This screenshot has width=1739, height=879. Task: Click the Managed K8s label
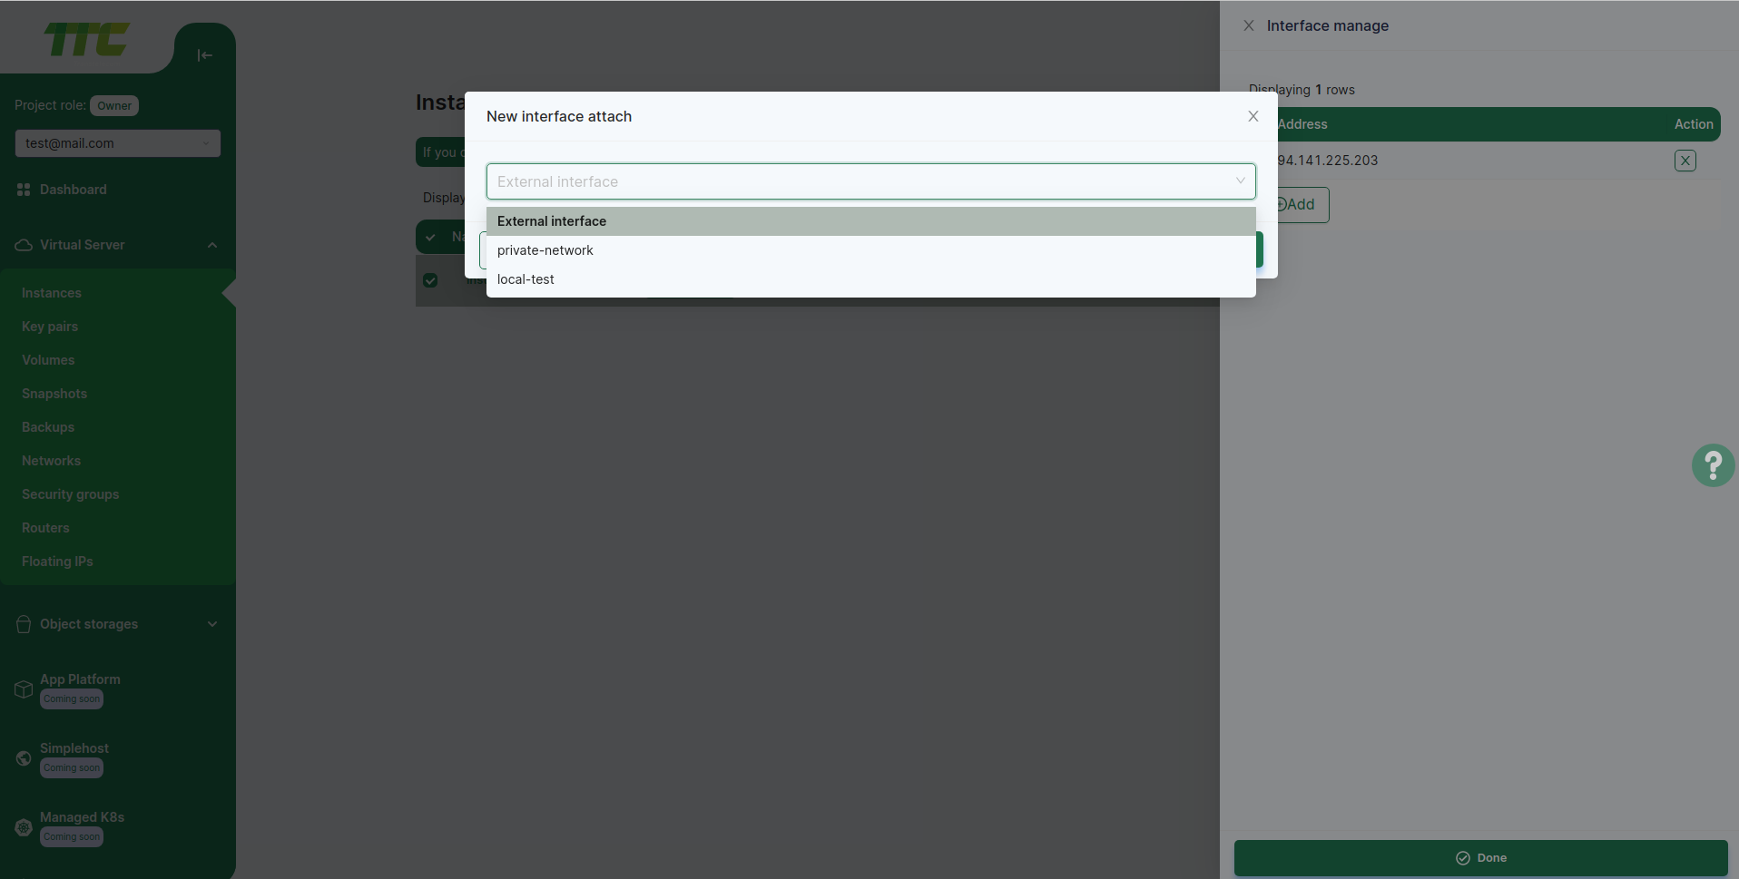[82, 817]
